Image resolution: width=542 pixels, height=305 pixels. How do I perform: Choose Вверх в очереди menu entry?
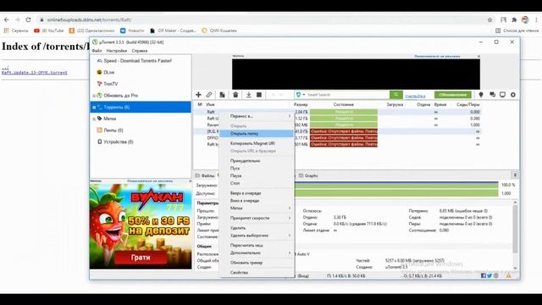tap(257, 193)
